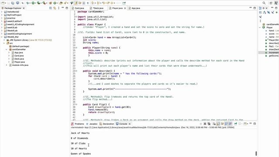279x157 pixels.
Task: Close the Package Explorer view
Action: 24,8
